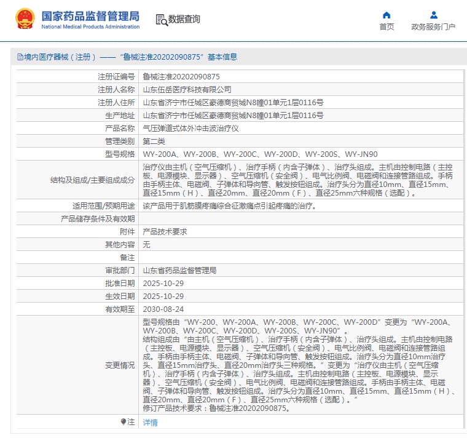Click the product name 气压弹道式体外冲击波治疗仪

[x=190, y=129]
